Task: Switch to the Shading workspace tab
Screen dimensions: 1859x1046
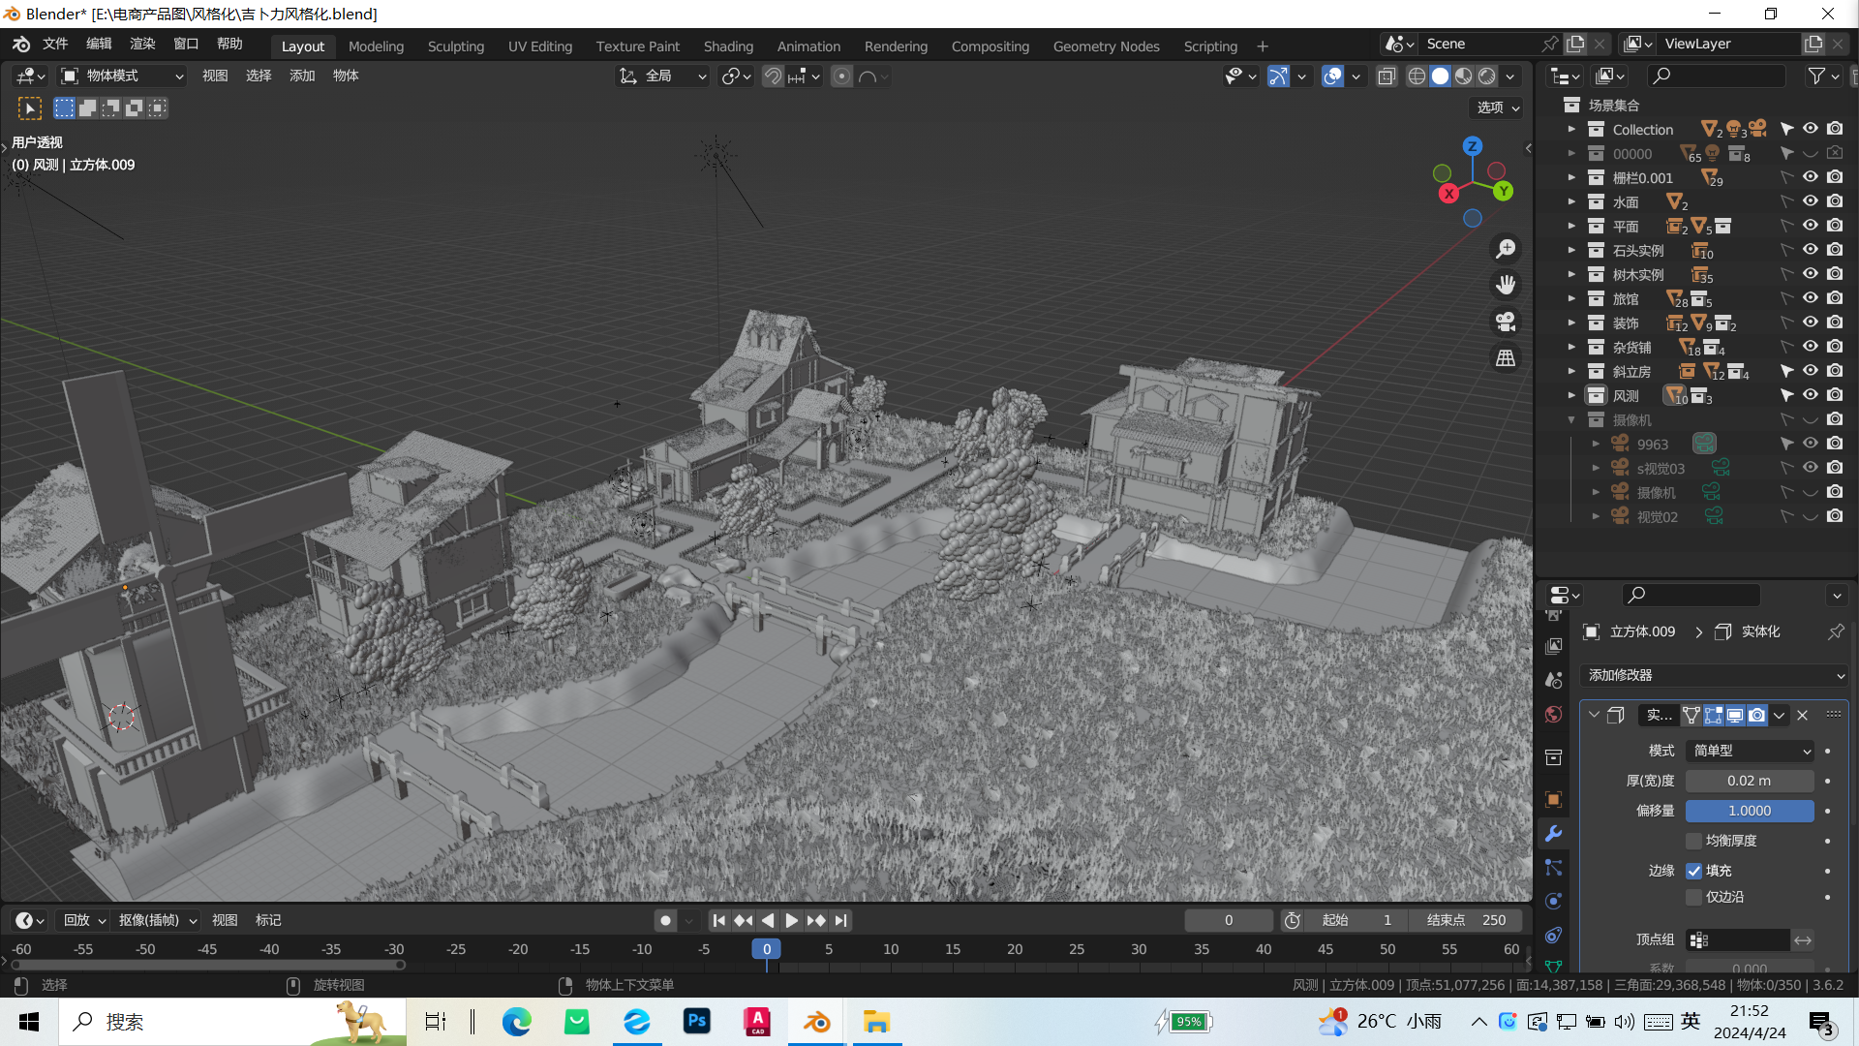Action: pos(728,46)
